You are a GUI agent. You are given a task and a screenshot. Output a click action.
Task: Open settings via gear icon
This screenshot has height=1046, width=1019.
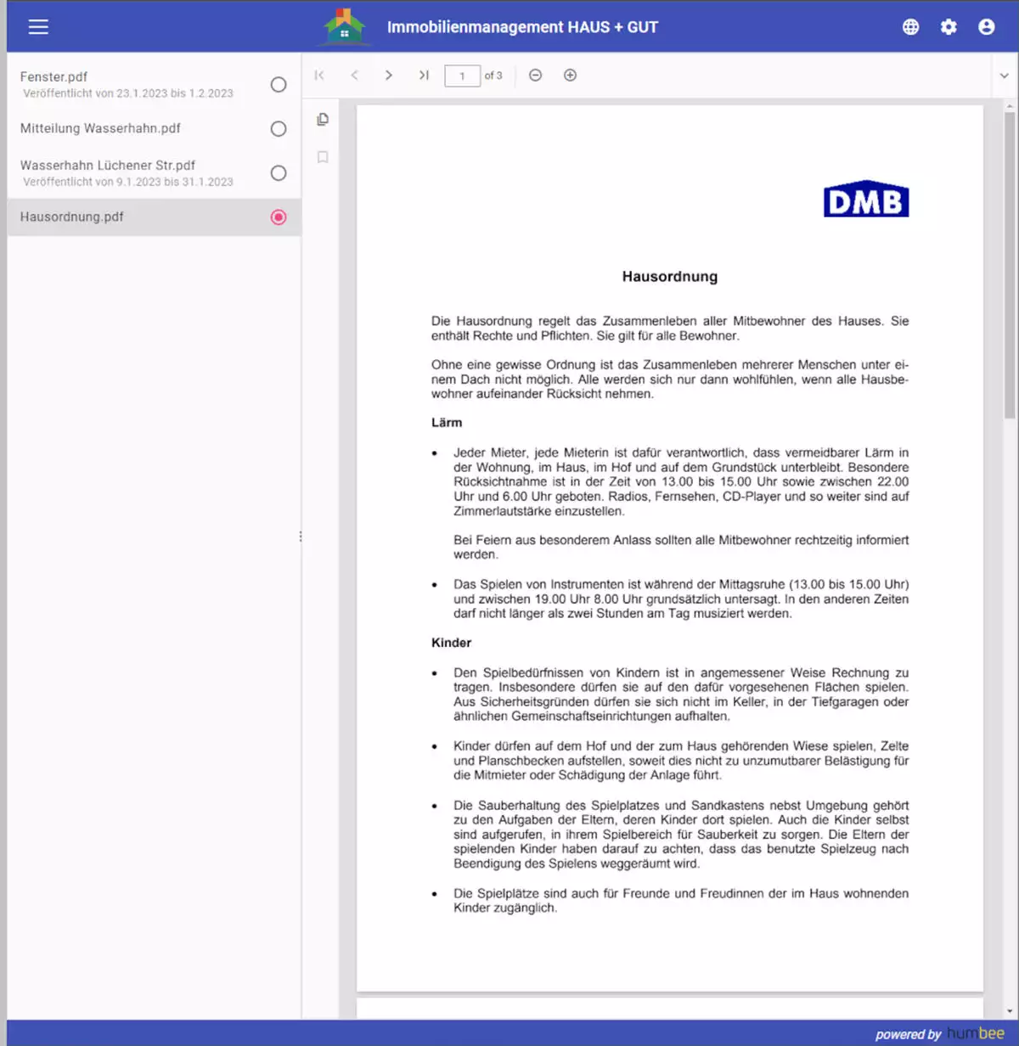coord(949,27)
